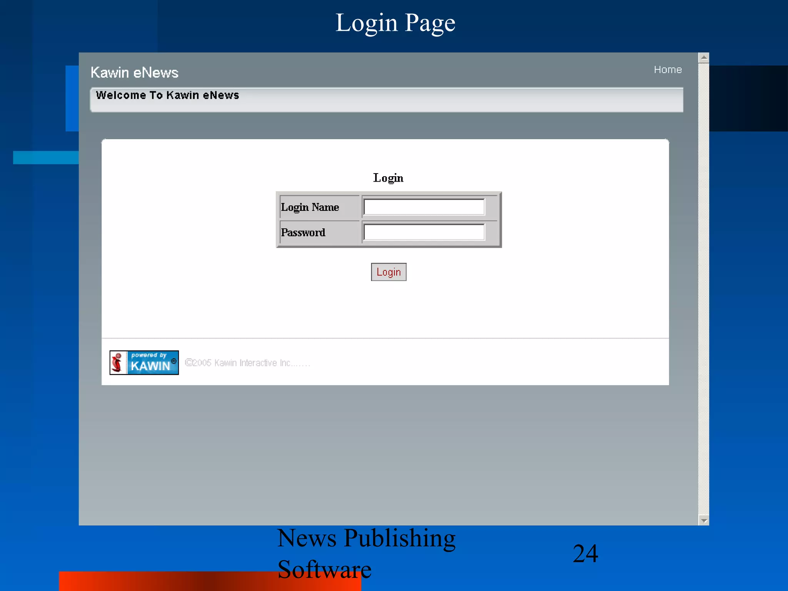Click the bold Login heading above the form
The width and height of the screenshot is (788, 591).
[388, 178]
